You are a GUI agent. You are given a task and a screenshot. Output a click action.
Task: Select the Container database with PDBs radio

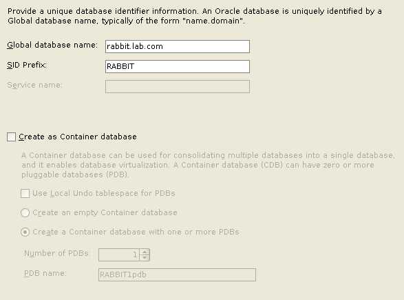tap(25, 232)
